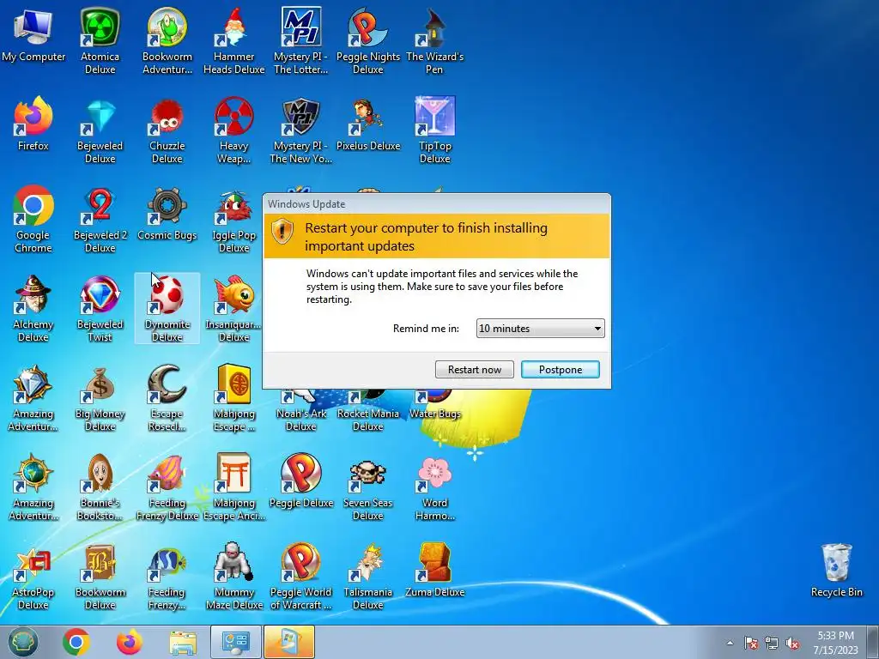The image size is (879, 659).
Task: Click the Insaniquarium Deluxe fish icon
Action: pyautogui.click(x=233, y=308)
